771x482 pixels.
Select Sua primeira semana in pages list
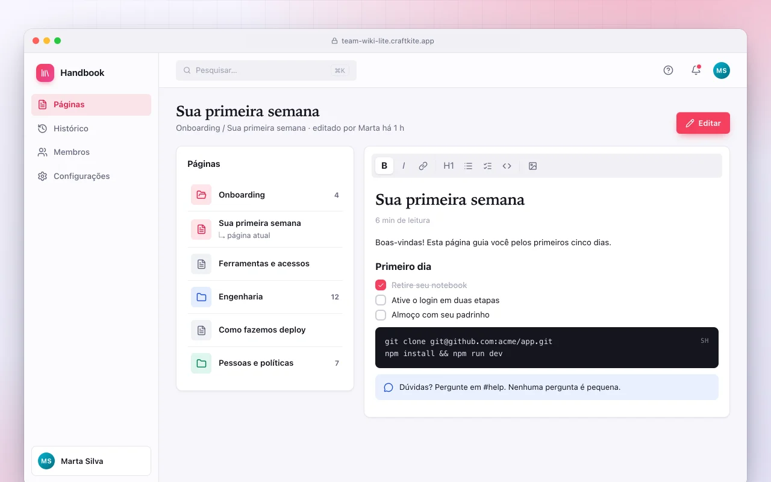pyautogui.click(x=265, y=229)
